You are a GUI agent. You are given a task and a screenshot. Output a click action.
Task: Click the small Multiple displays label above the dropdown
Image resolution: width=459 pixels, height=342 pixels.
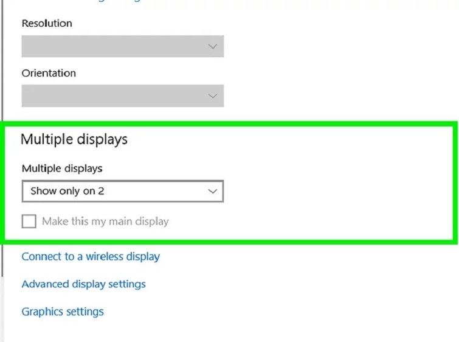pos(62,169)
